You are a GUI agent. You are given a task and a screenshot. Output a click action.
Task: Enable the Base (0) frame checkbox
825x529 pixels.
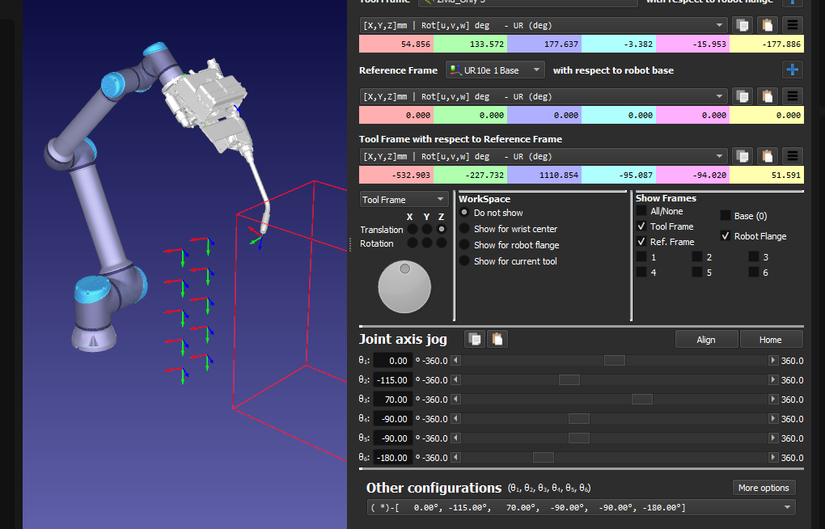pos(726,216)
